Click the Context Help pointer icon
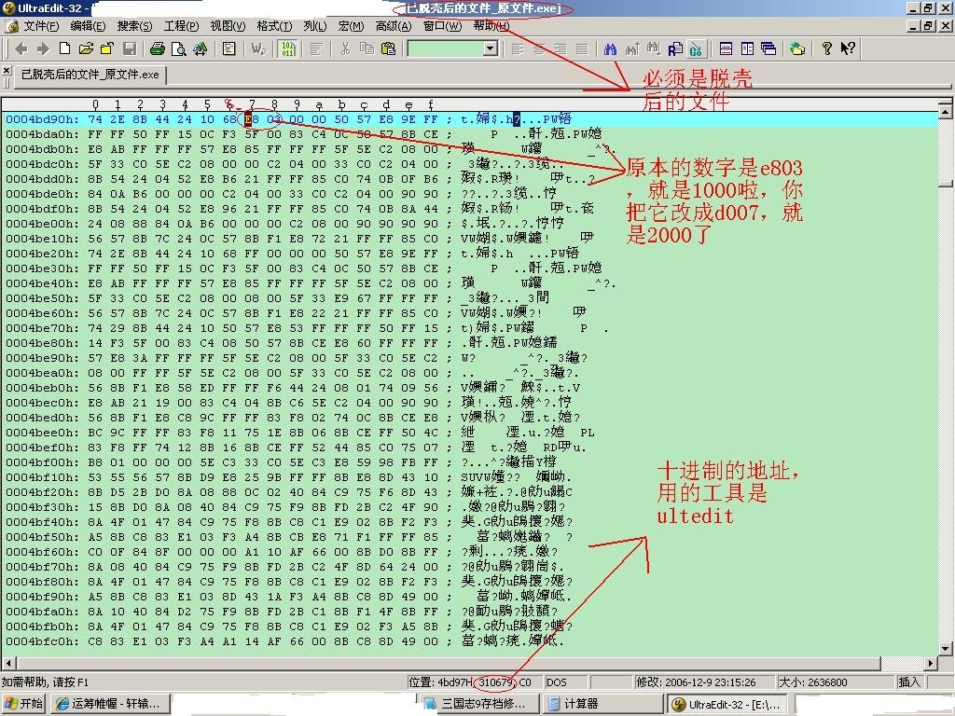Screen dimensions: 955x716 tap(848, 48)
